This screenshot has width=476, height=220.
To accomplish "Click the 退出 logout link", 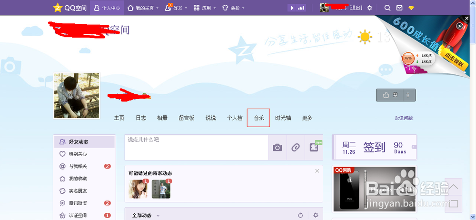I will click(356, 8).
